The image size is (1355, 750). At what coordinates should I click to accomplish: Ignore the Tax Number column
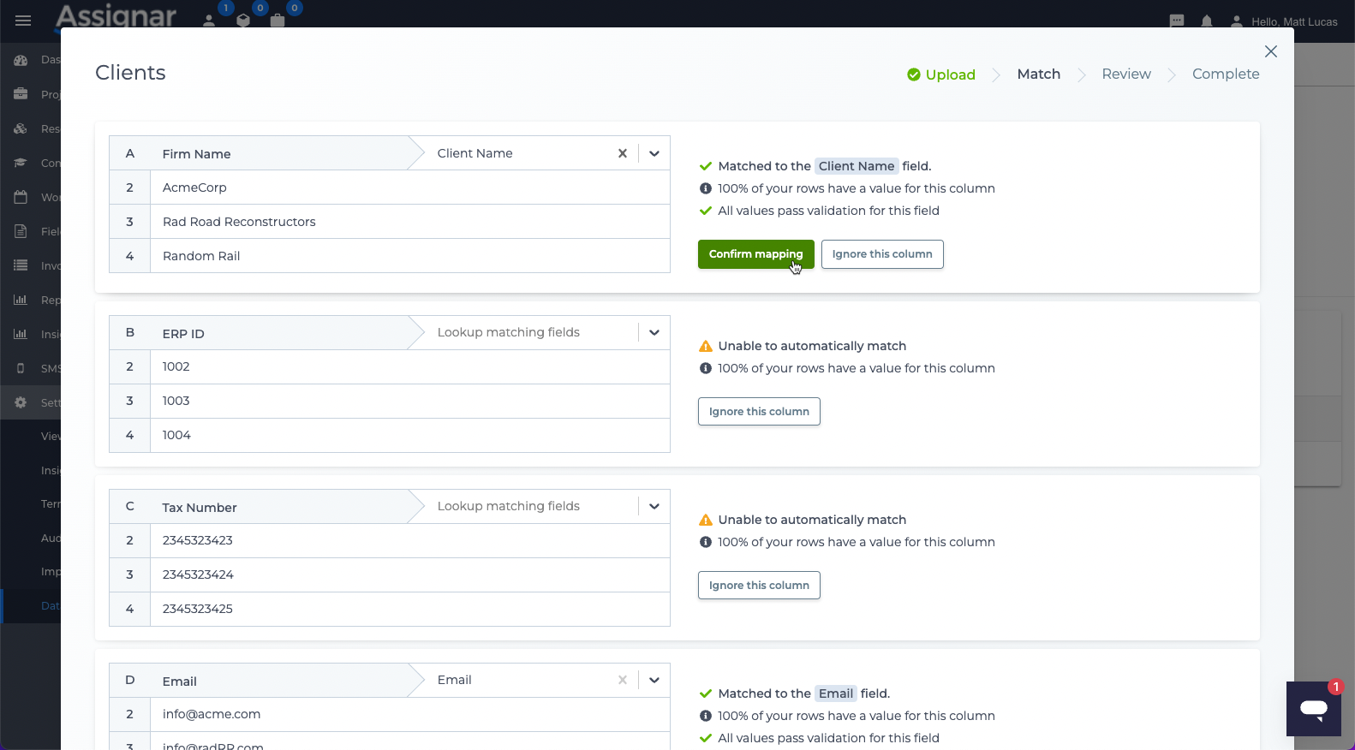759,586
